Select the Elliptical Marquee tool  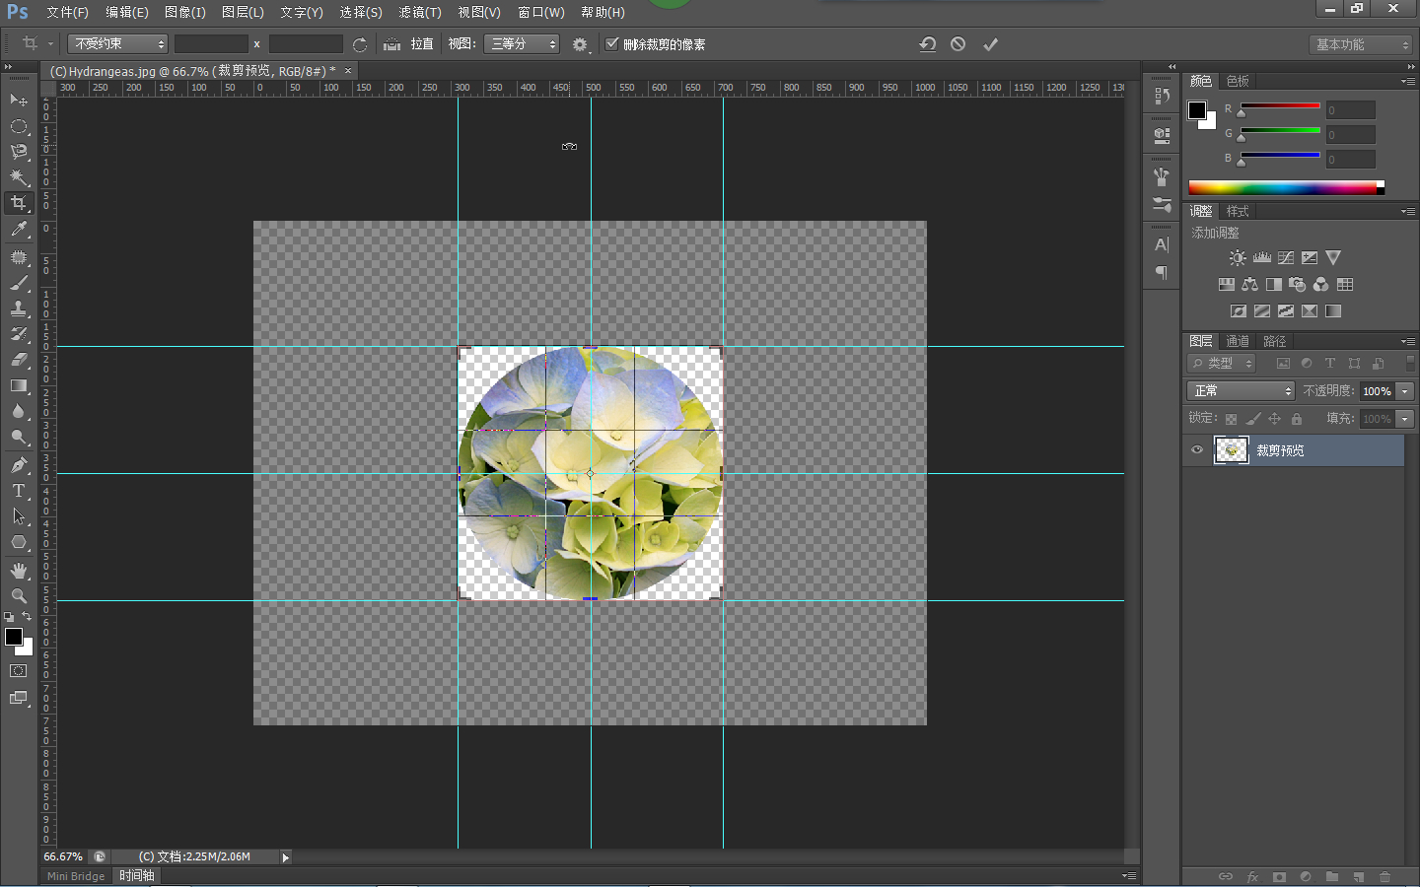pyautogui.click(x=18, y=126)
